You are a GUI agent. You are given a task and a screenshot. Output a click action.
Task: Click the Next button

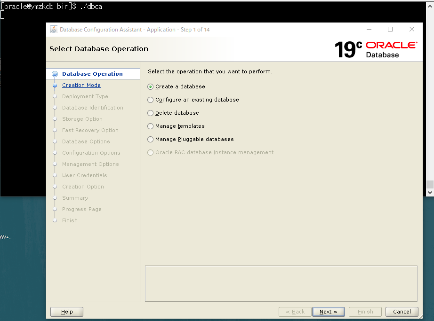328,312
